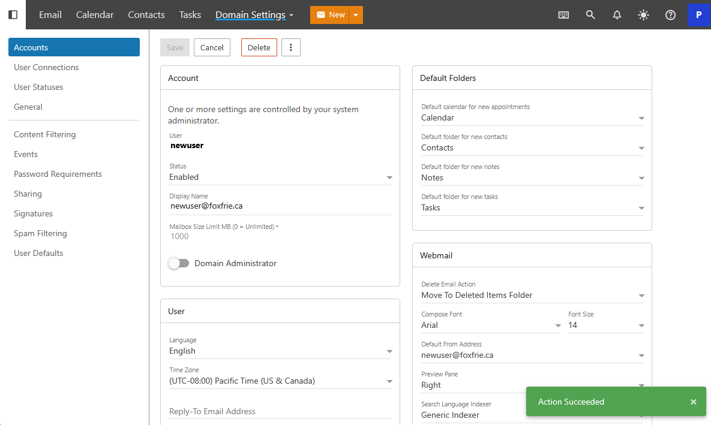Open the notifications bell
Screen dimensions: 711x425
pyautogui.click(x=617, y=15)
